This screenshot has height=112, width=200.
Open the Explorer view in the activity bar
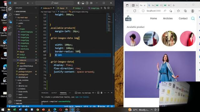click(x=10, y=9)
